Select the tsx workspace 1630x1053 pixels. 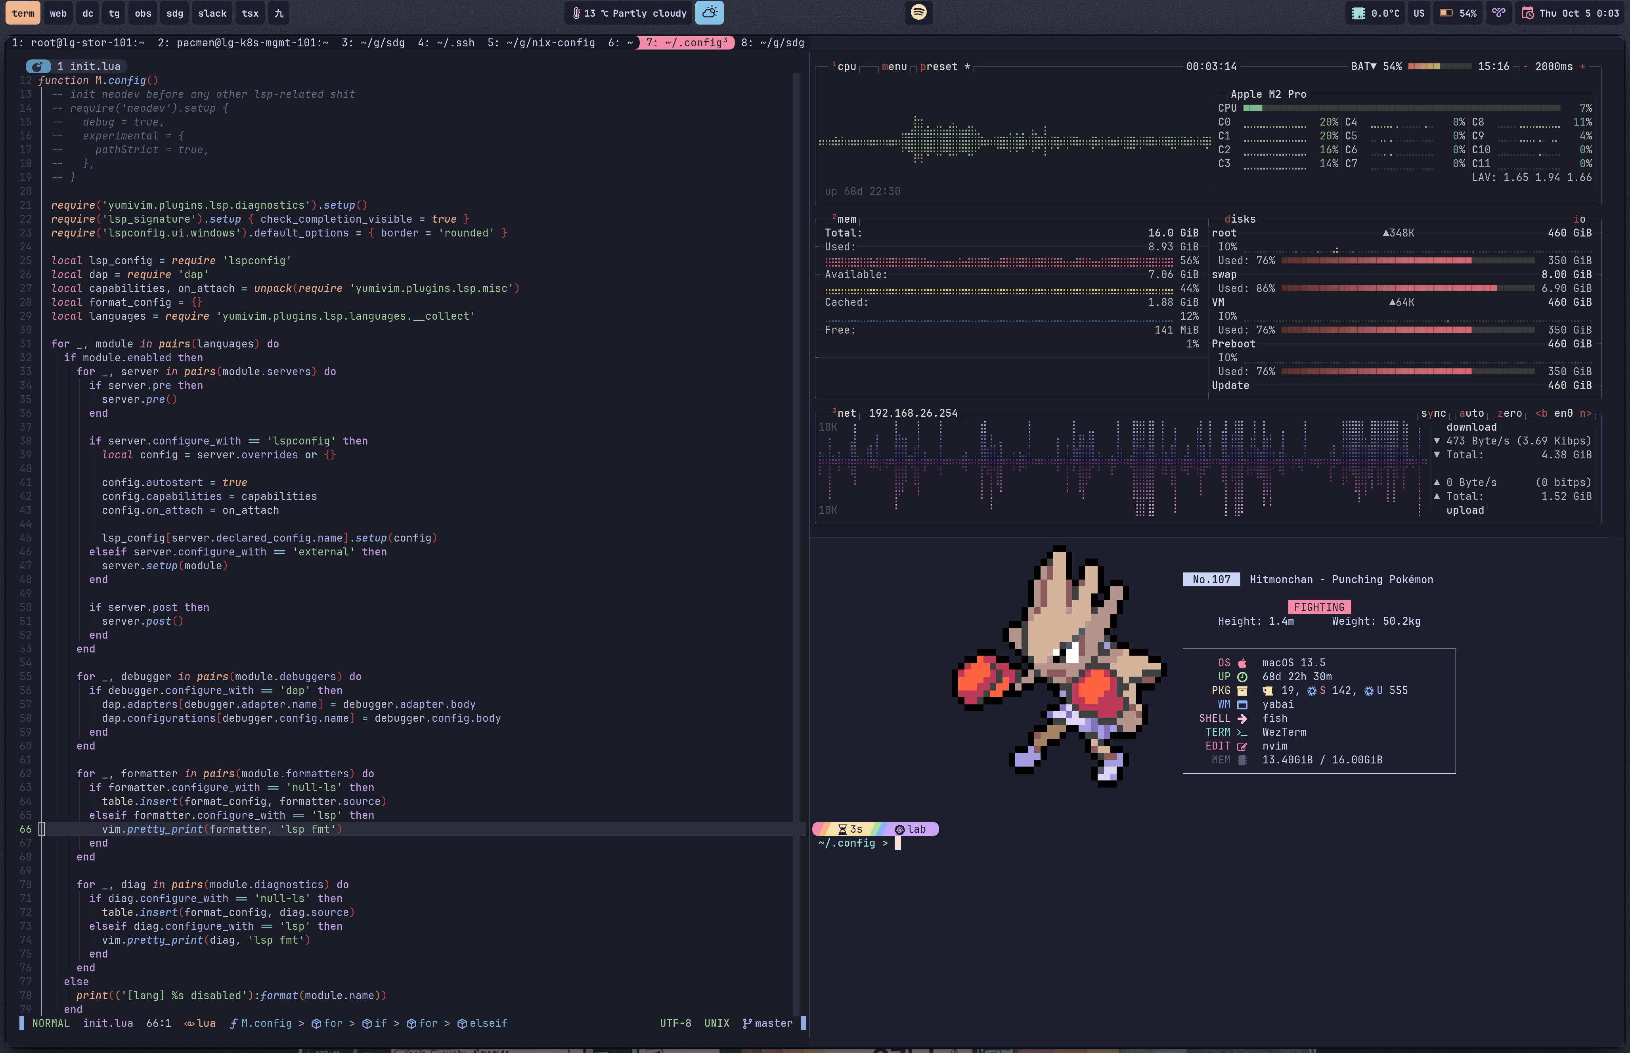(x=251, y=13)
